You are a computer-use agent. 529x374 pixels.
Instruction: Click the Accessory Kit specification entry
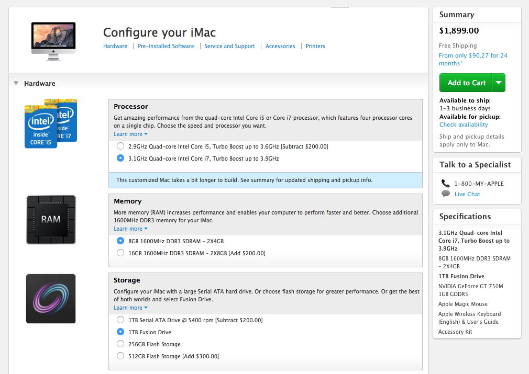(455, 332)
